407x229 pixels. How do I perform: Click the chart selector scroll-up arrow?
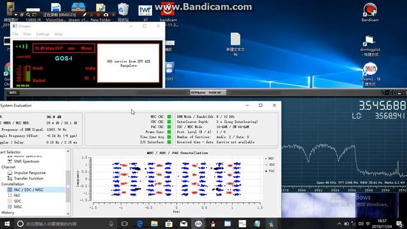pos(68,151)
